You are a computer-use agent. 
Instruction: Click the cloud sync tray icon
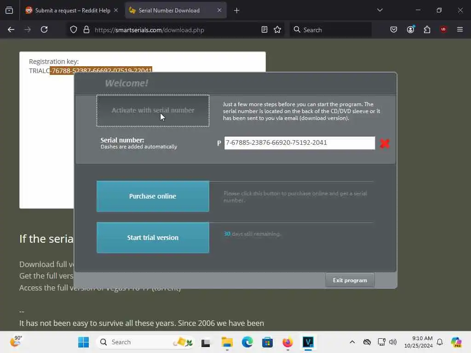pos(367,342)
